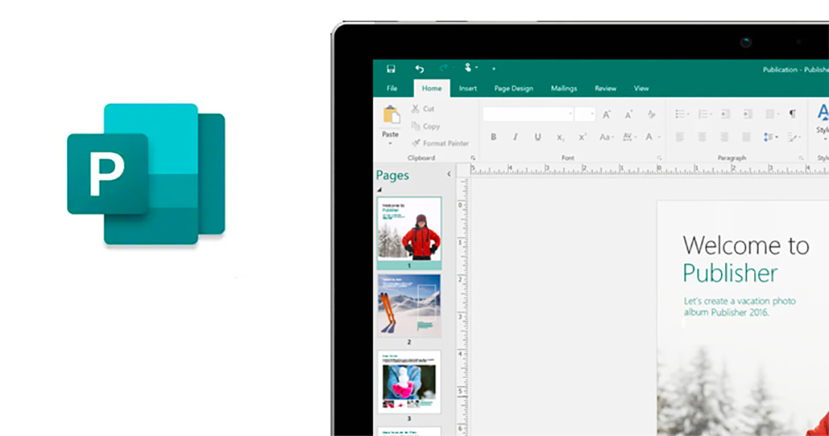Expand the Paste options arrow
This screenshot has width=829, height=436.
[390, 143]
